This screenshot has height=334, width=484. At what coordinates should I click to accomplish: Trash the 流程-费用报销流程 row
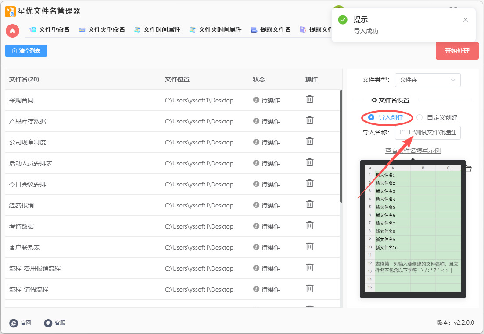[310, 267]
